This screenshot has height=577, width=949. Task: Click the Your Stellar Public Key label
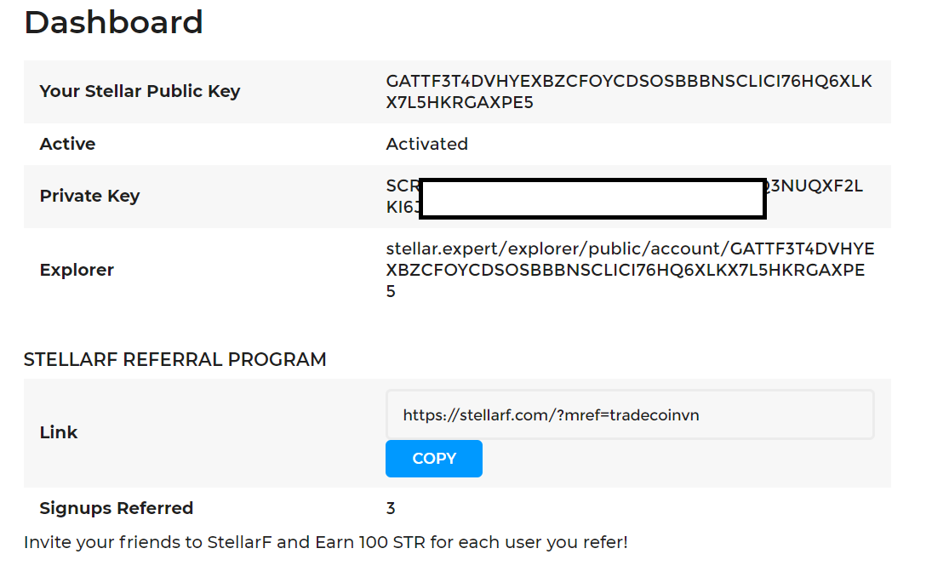coord(140,91)
